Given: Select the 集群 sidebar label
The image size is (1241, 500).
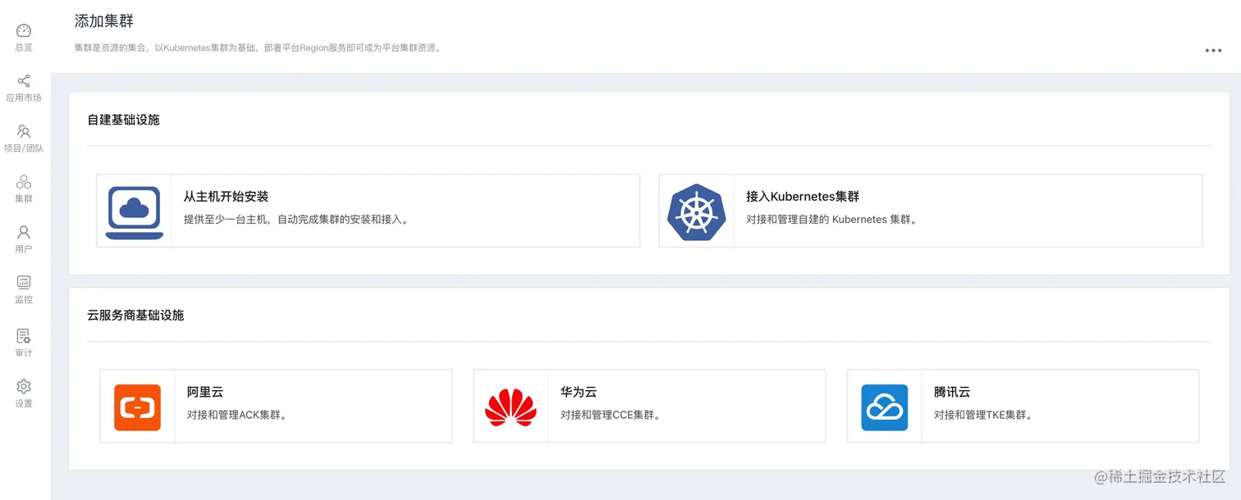Looking at the screenshot, I should [24, 199].
